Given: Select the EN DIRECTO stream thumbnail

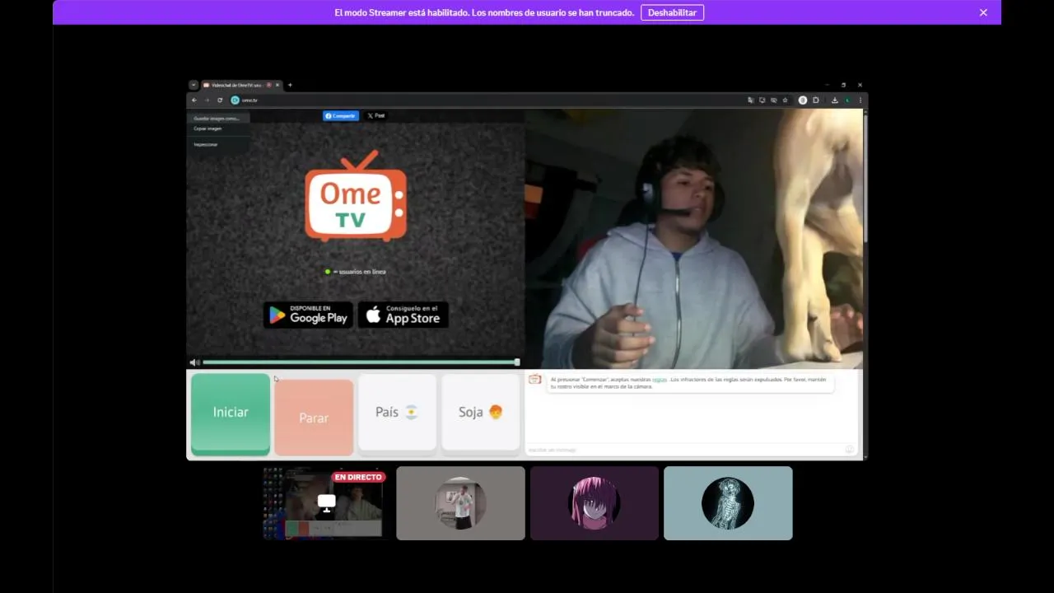Looking at the screenshot, I should (x=327, y=503).
